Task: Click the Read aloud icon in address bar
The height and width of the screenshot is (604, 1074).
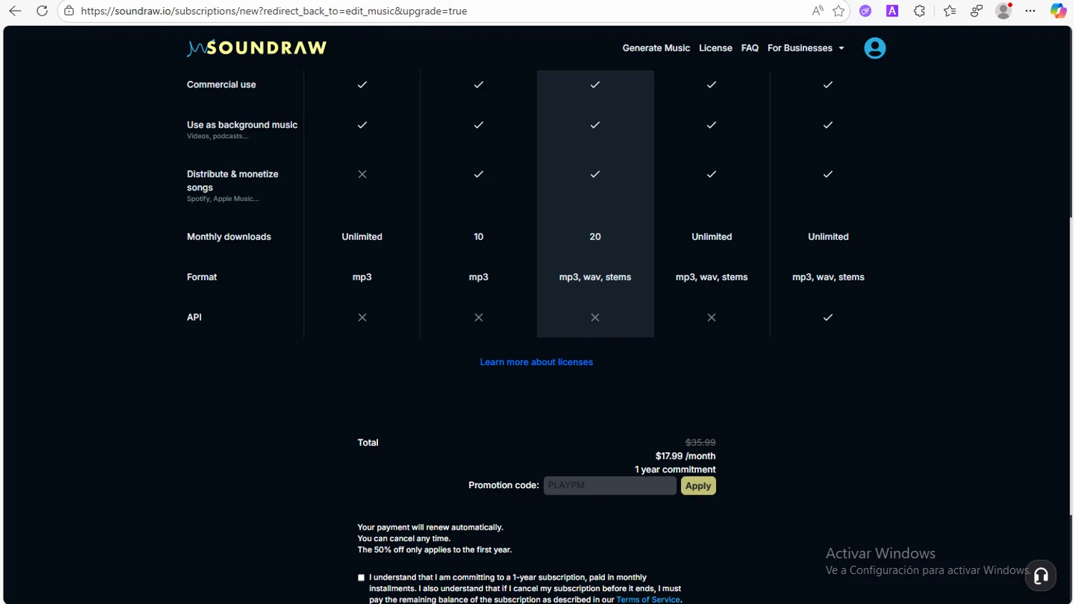Action: [x=817, y=11]
